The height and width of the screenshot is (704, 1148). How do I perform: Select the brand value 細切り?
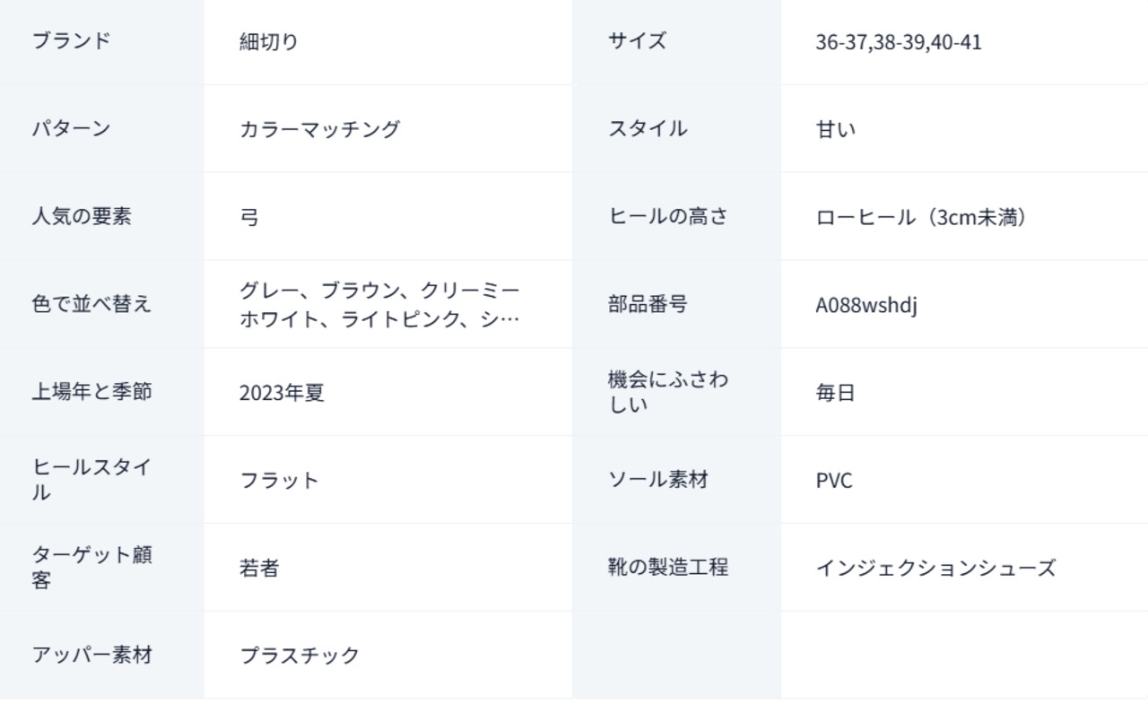coord(269,41)
